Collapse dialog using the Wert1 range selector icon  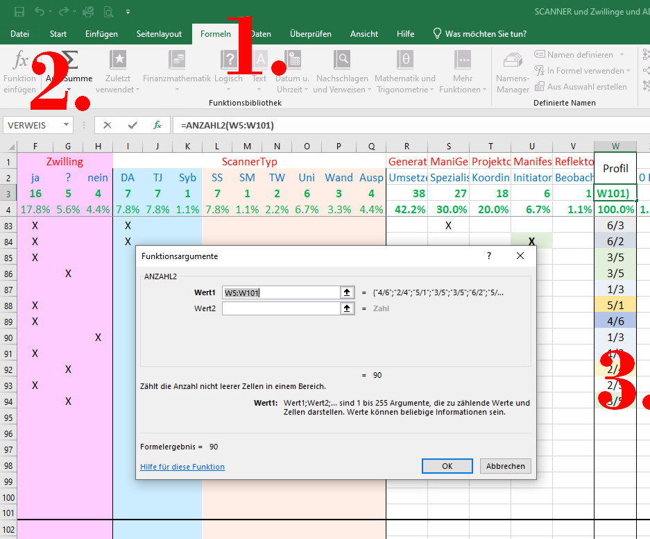point(347,292)
